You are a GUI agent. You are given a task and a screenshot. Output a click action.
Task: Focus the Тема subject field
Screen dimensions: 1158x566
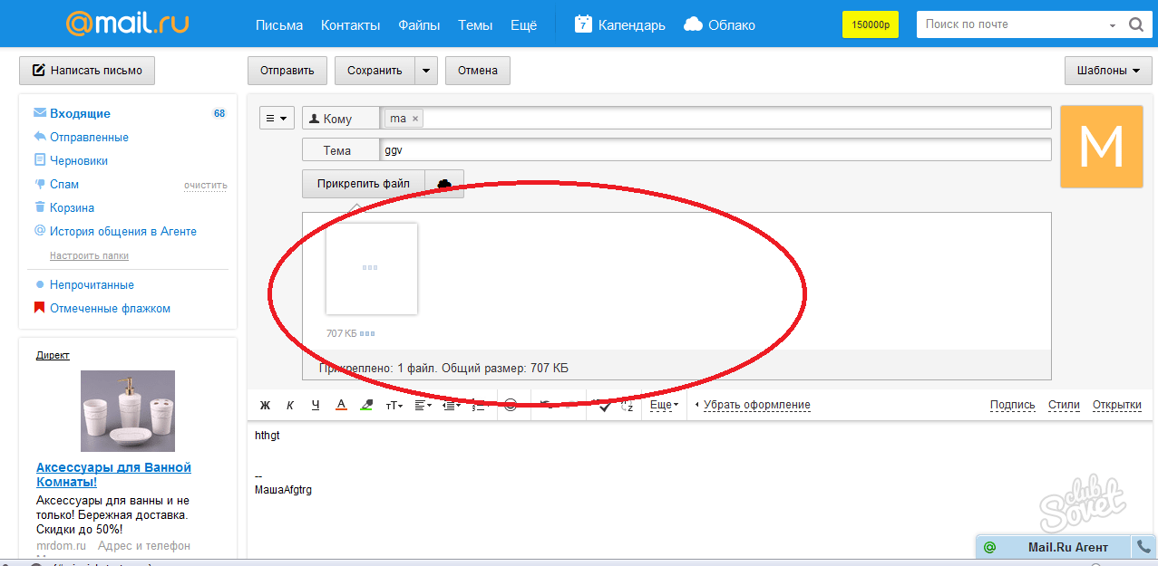coord(715,150)
